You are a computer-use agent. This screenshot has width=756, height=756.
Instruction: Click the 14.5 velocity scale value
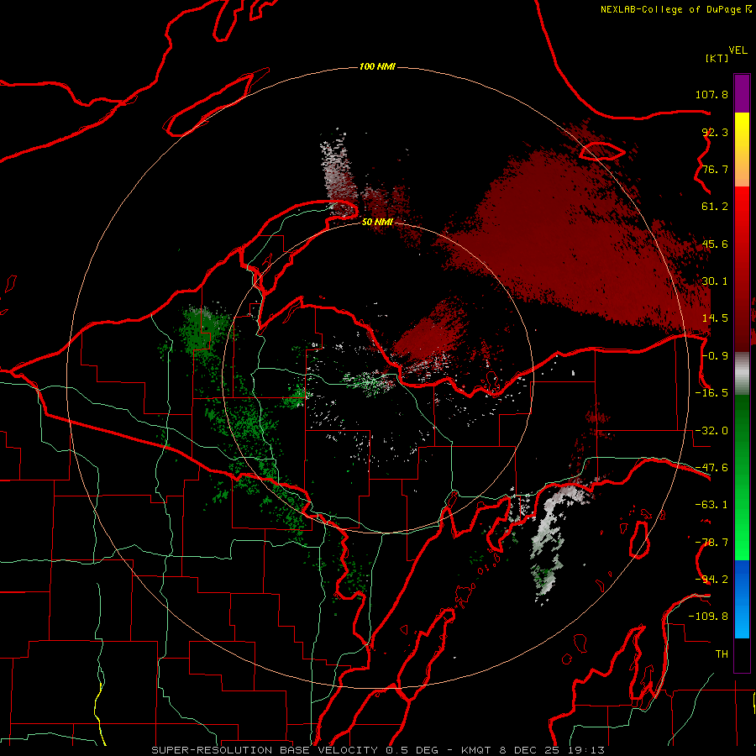pyautogui.click(x=715, y=318)
